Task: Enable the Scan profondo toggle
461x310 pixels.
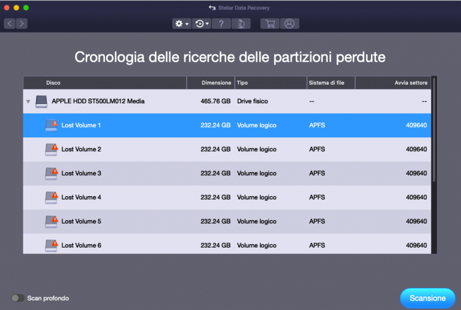Action: (x=17, y=298)
